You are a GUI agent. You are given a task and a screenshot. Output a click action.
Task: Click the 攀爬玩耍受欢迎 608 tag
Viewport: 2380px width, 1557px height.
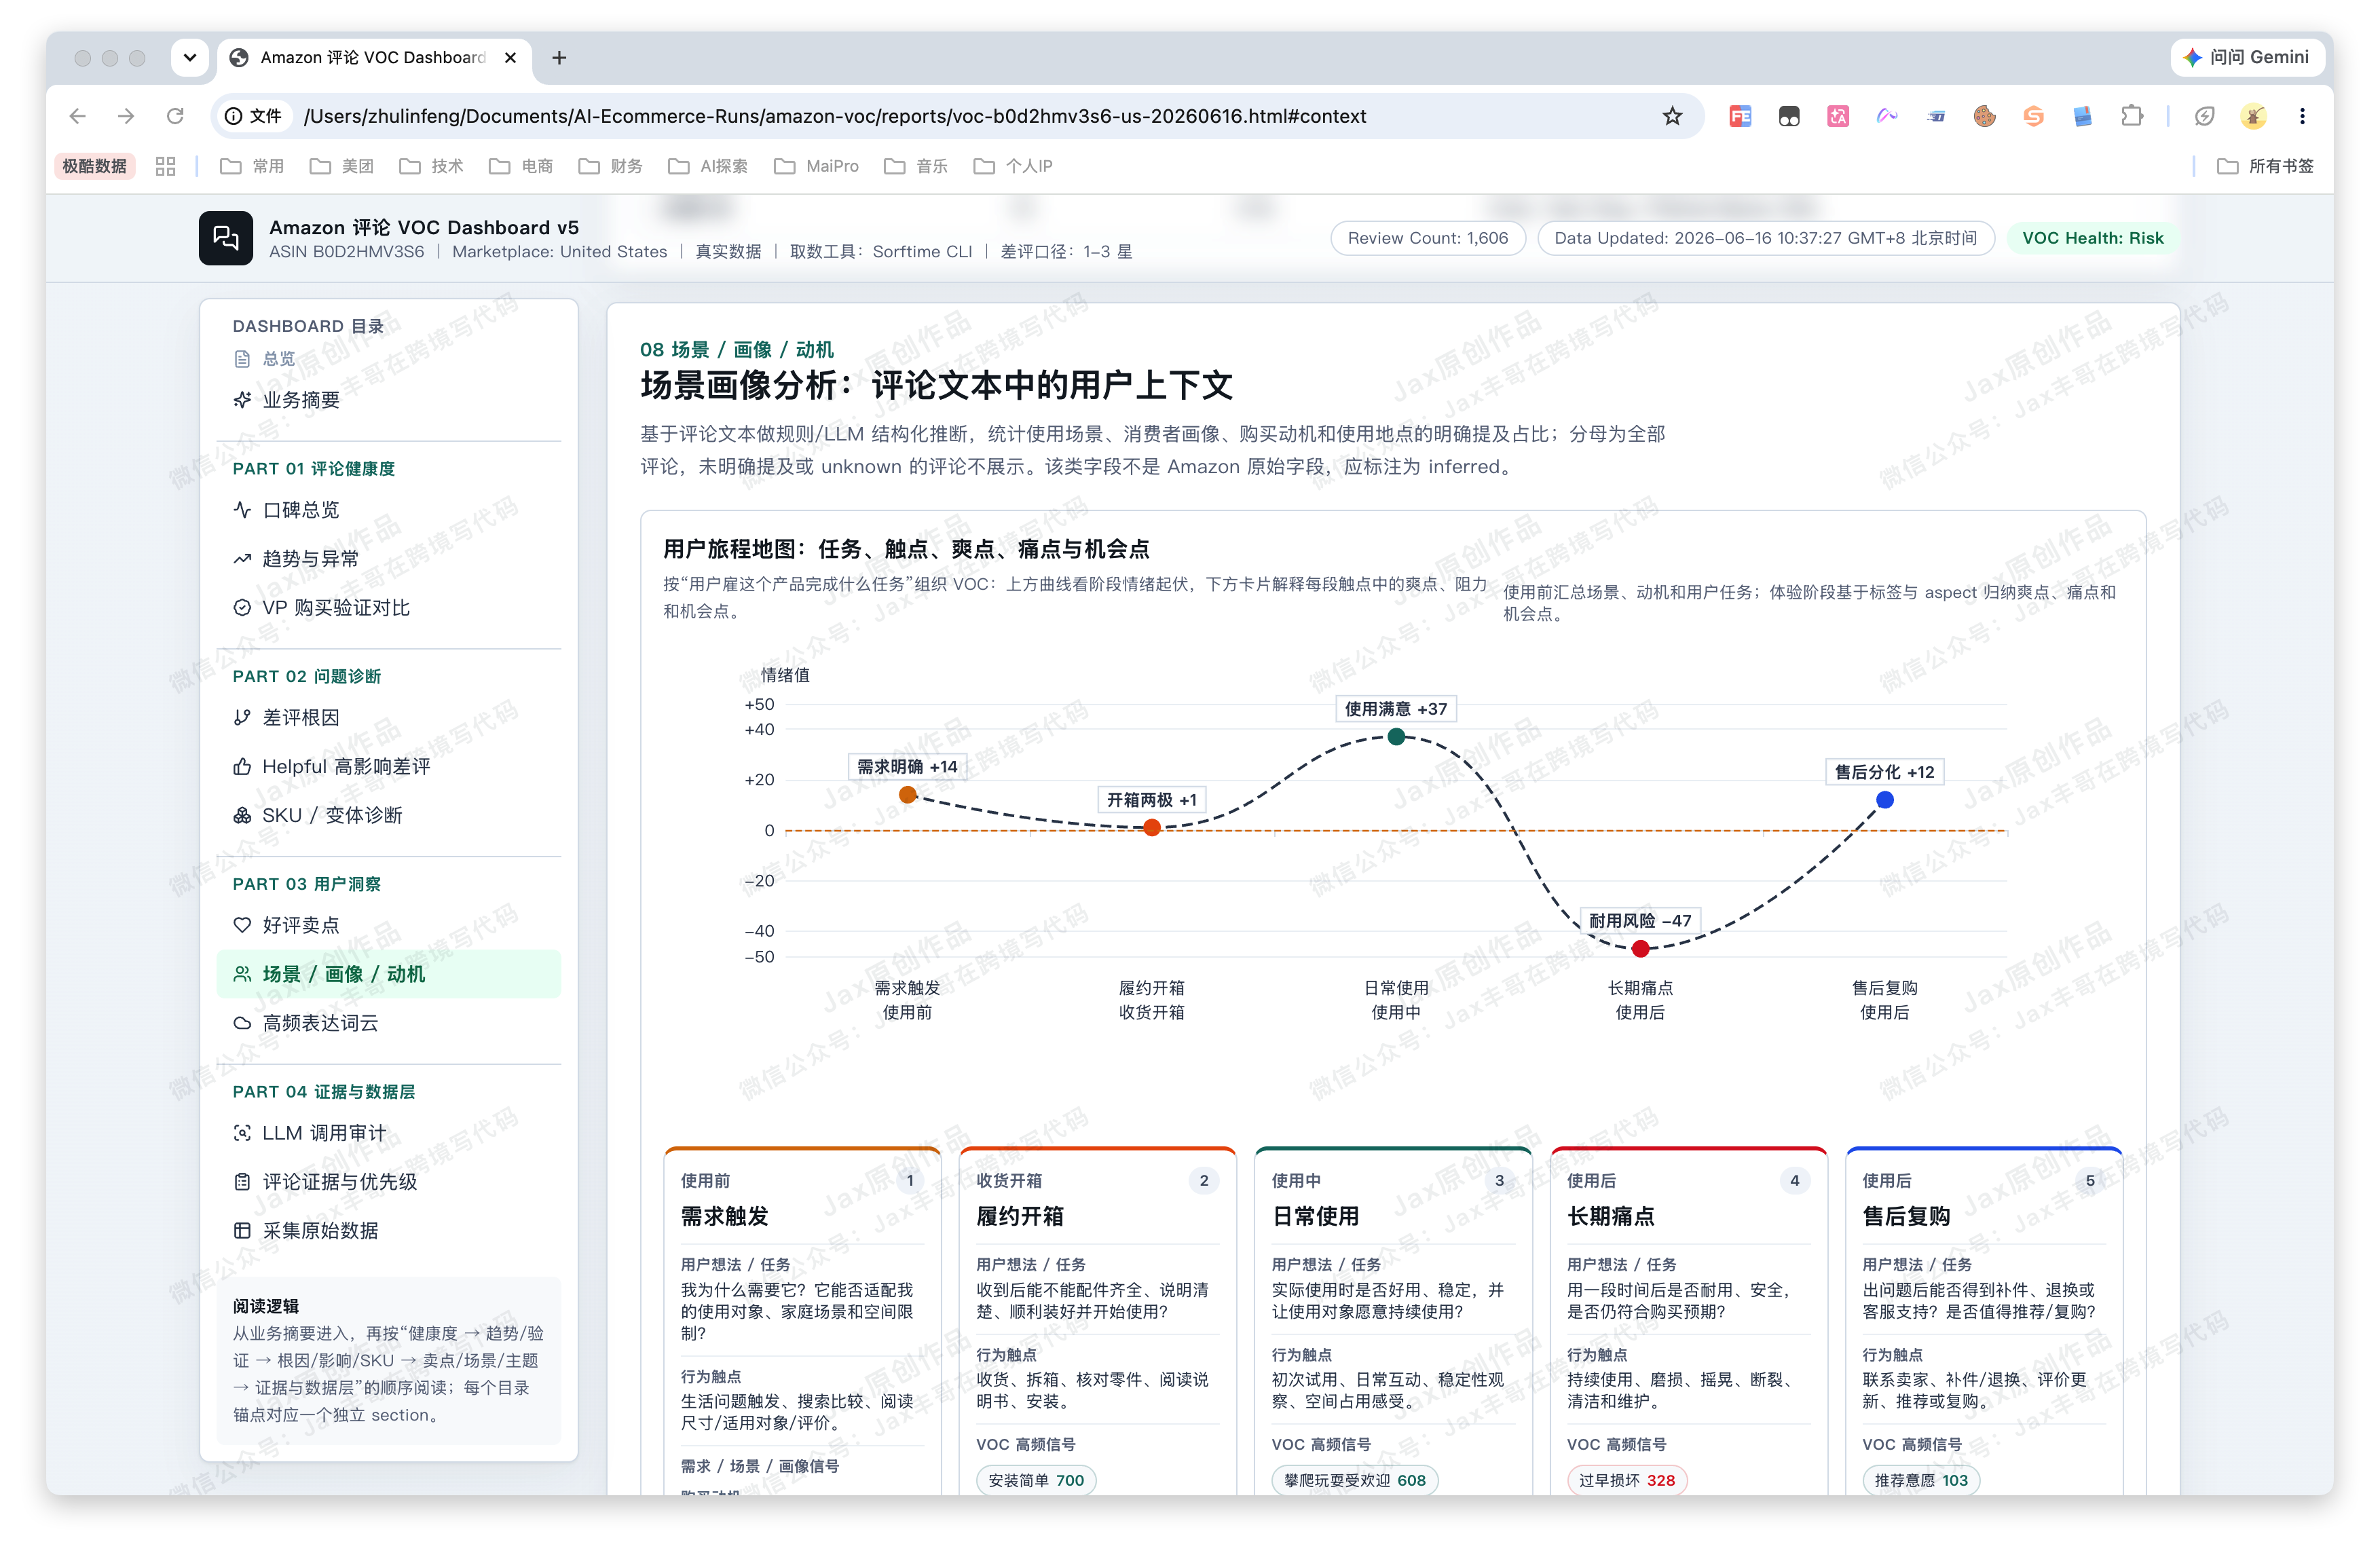pyautogui.click(x=1354, y=1481)
